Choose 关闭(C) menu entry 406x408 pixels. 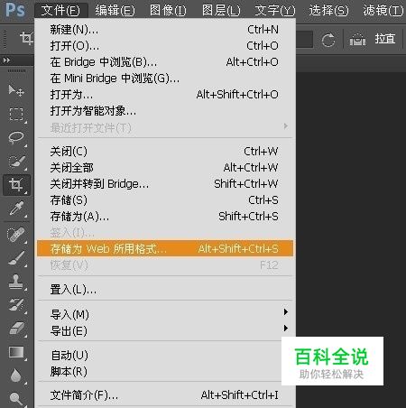point(165,152)
